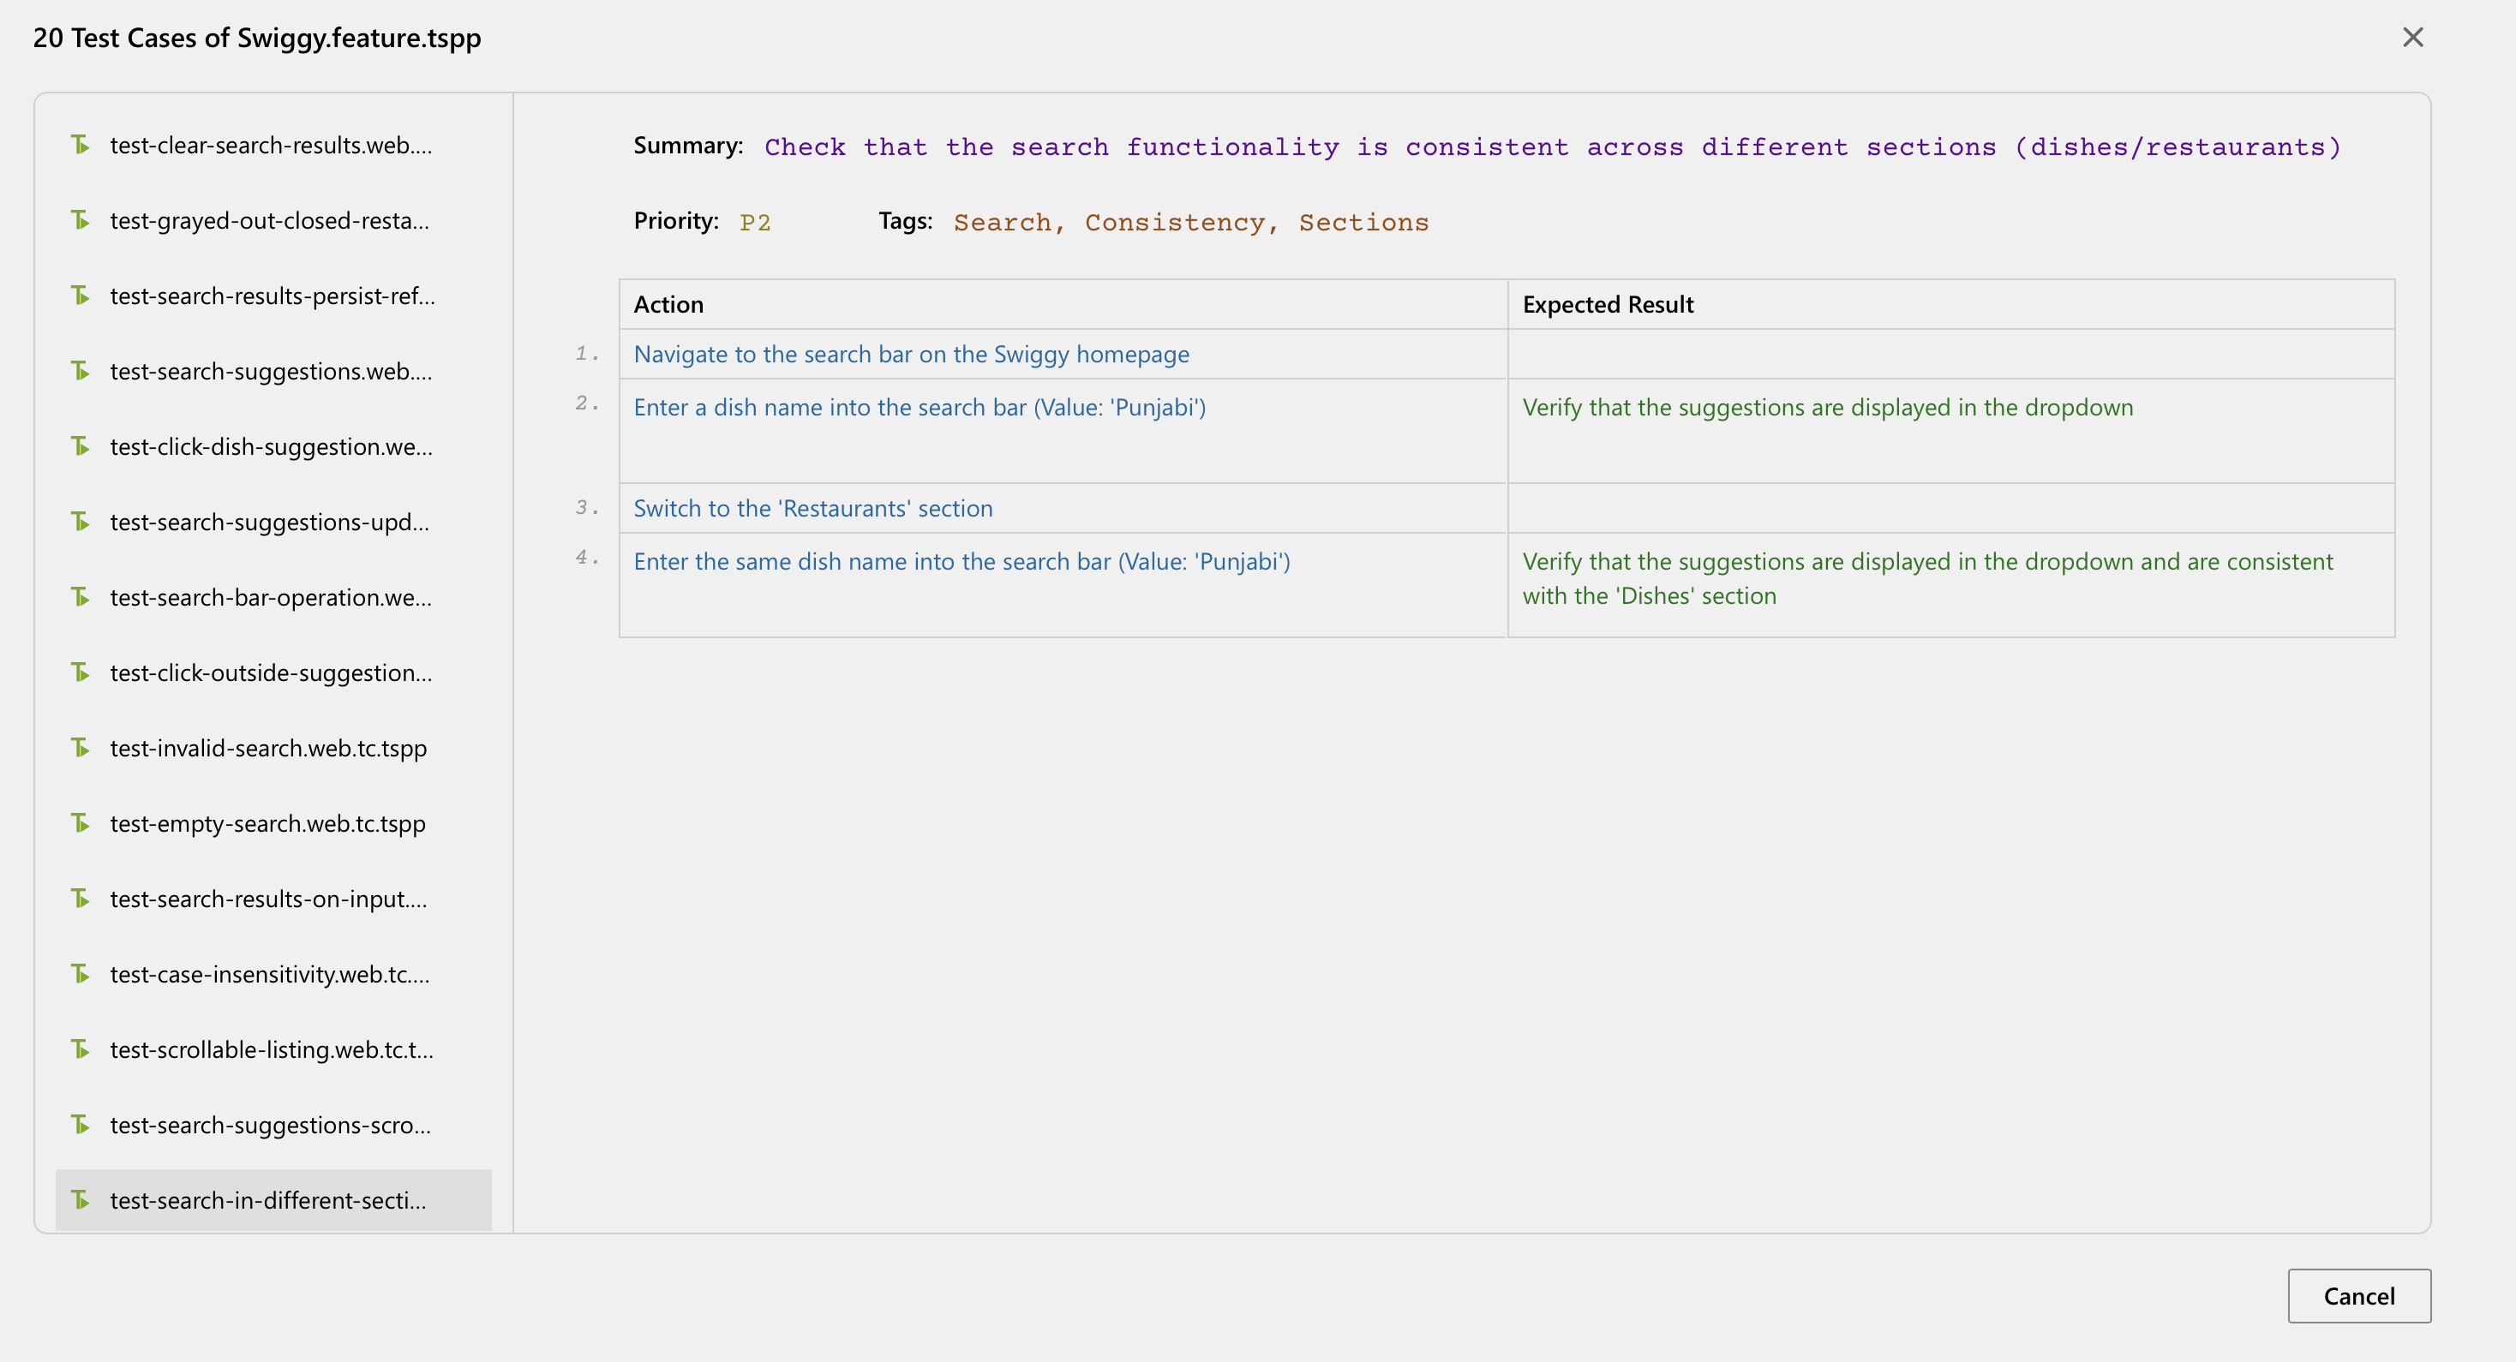Click the file icon beside test-search-results-persist-ref

point(80,295)
